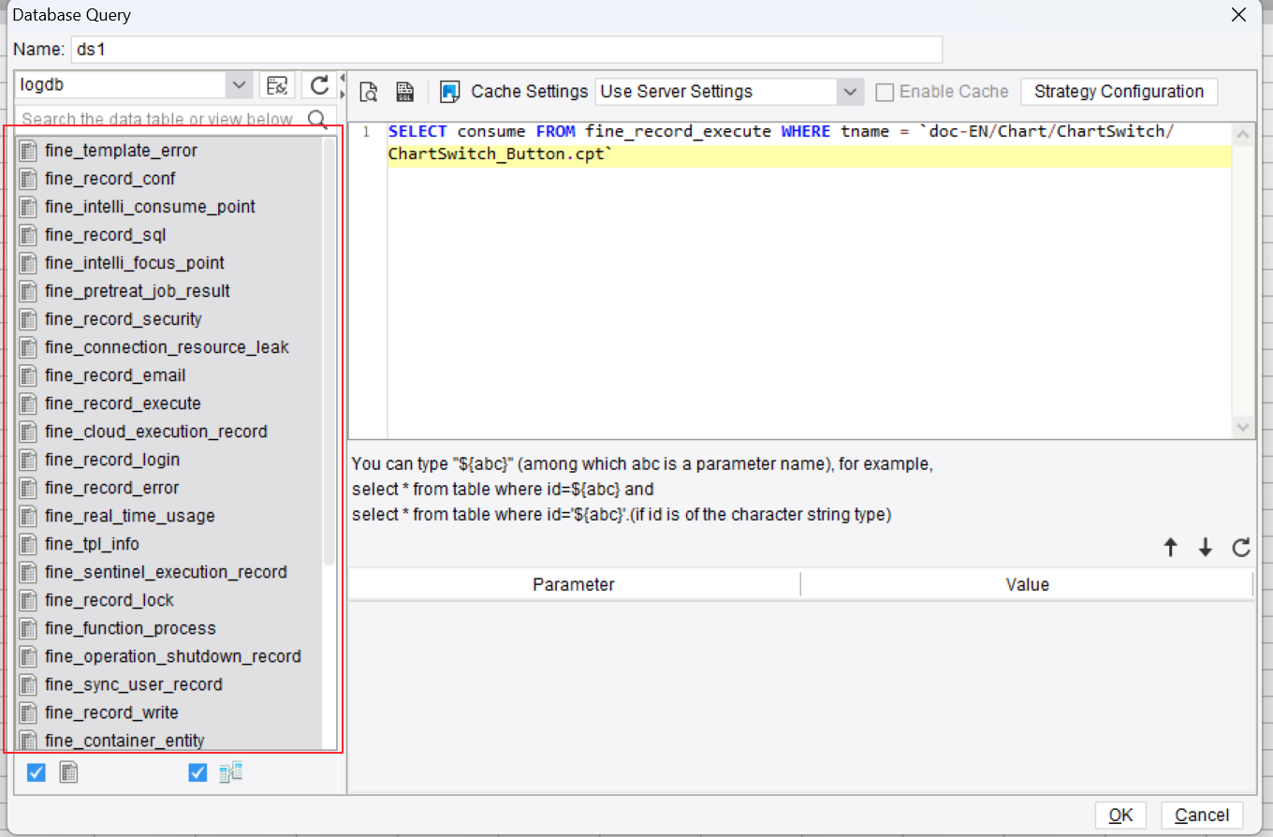Viewport: 1273px width, 837px height.
Task: Click table icon beside fine_template_error
Action: click(28, 151)
